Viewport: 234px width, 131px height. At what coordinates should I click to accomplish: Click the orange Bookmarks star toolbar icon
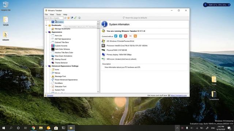[68, 18]
